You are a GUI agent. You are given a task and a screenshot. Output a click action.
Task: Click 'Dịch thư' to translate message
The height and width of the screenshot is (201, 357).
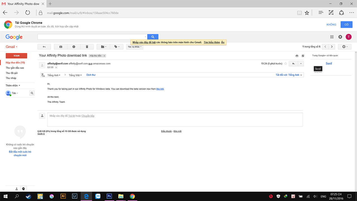tap(91, 75)
